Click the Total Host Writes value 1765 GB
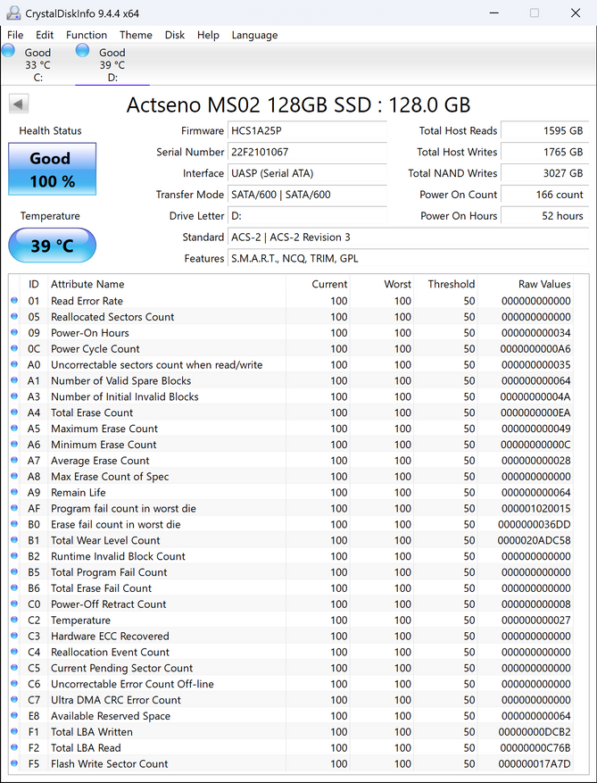The image size is (597, 783). (x=544, y=152)
